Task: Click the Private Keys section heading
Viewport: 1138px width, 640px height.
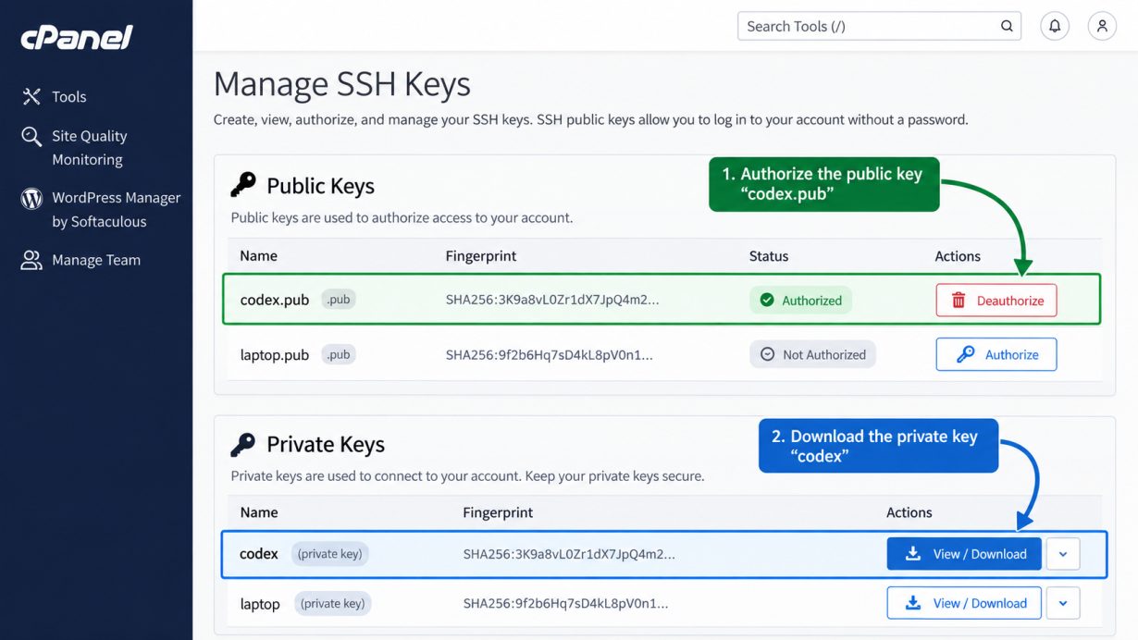Action: [326, 444]
